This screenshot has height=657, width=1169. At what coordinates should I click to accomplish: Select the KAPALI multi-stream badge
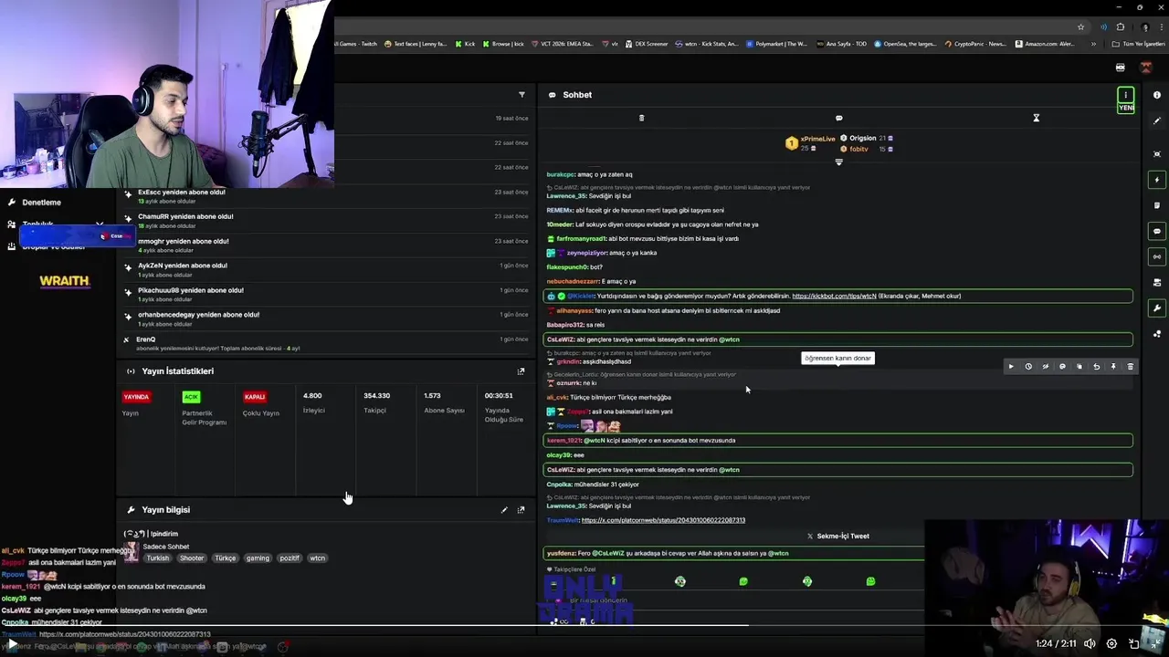[x=255, y=397]
